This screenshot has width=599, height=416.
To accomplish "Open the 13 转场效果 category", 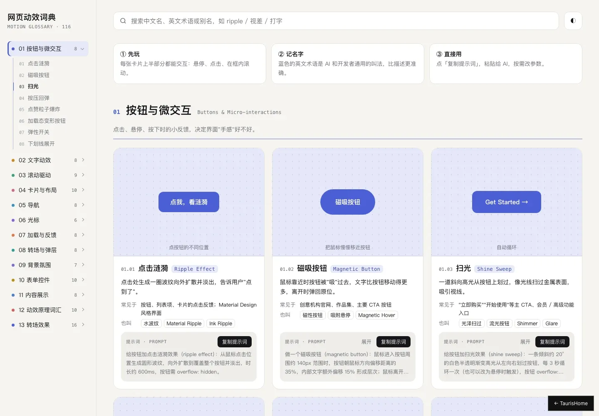I will [48, 325].
